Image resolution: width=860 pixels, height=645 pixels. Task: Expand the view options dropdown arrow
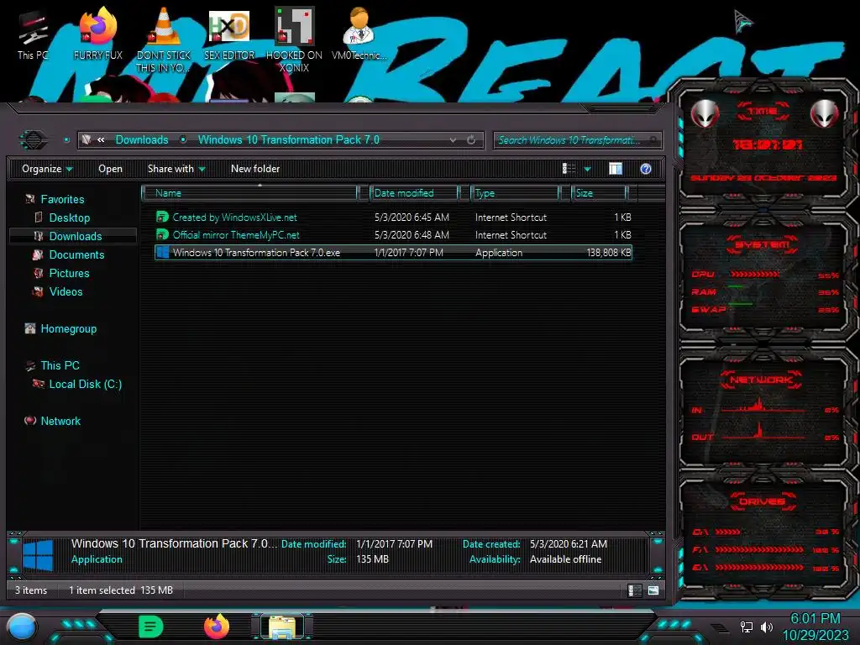pos(587,169)
